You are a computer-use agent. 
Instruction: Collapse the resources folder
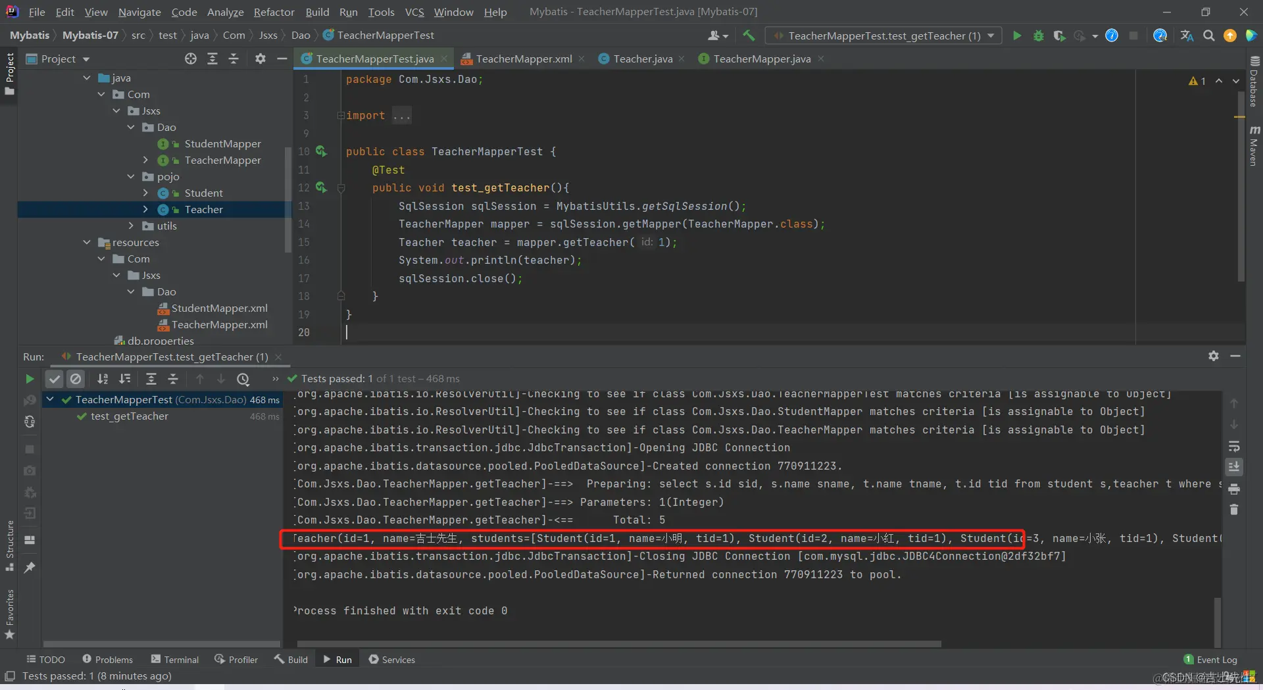(87, 242)
